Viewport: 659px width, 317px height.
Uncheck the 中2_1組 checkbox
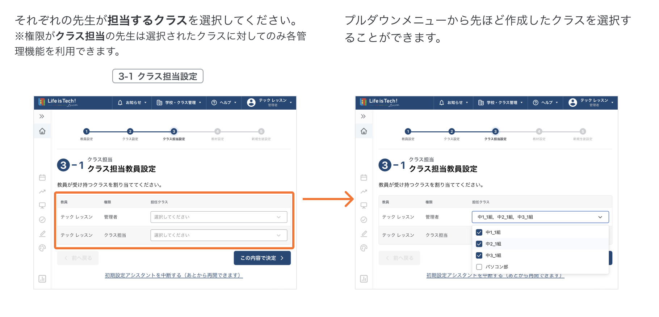click(479, 244)
